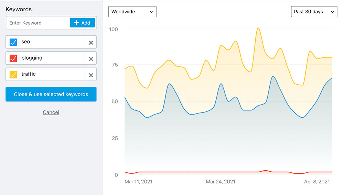Remove the seo keyword with its X icon
This screenshot has height=195, width=344.
[91, 42]
